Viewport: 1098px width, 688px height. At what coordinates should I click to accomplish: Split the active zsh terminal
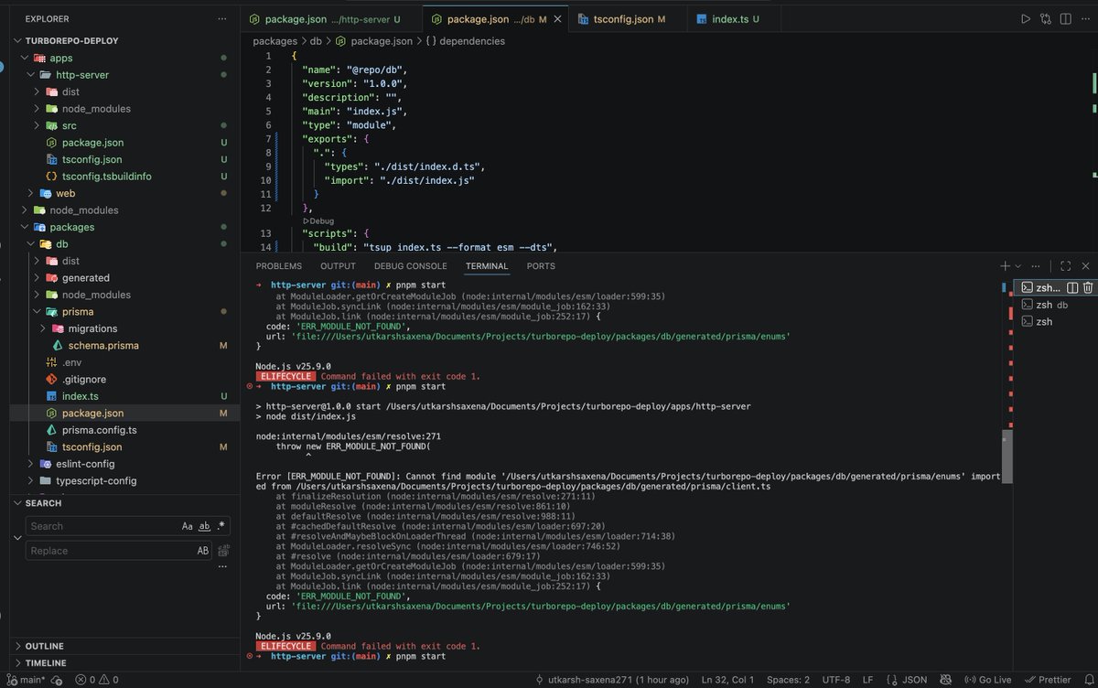pos(1072,287)
